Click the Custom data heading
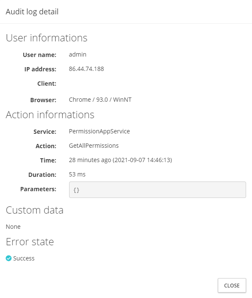The width and height of the screenshot is (252, 298). click(35, 210)
